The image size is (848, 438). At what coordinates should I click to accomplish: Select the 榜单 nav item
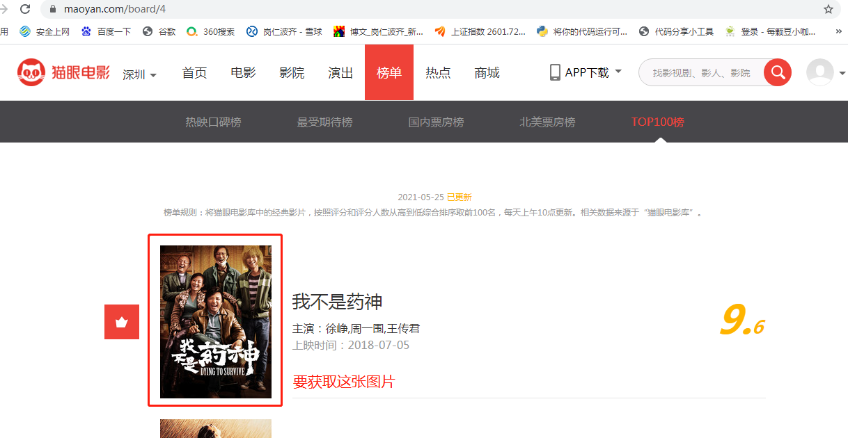point(389,72)
